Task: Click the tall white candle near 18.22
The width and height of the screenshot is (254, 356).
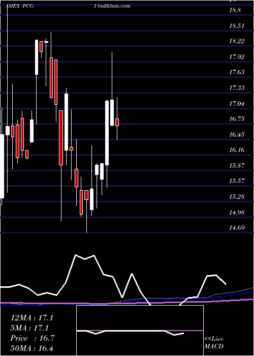Action: click(37, 57)
